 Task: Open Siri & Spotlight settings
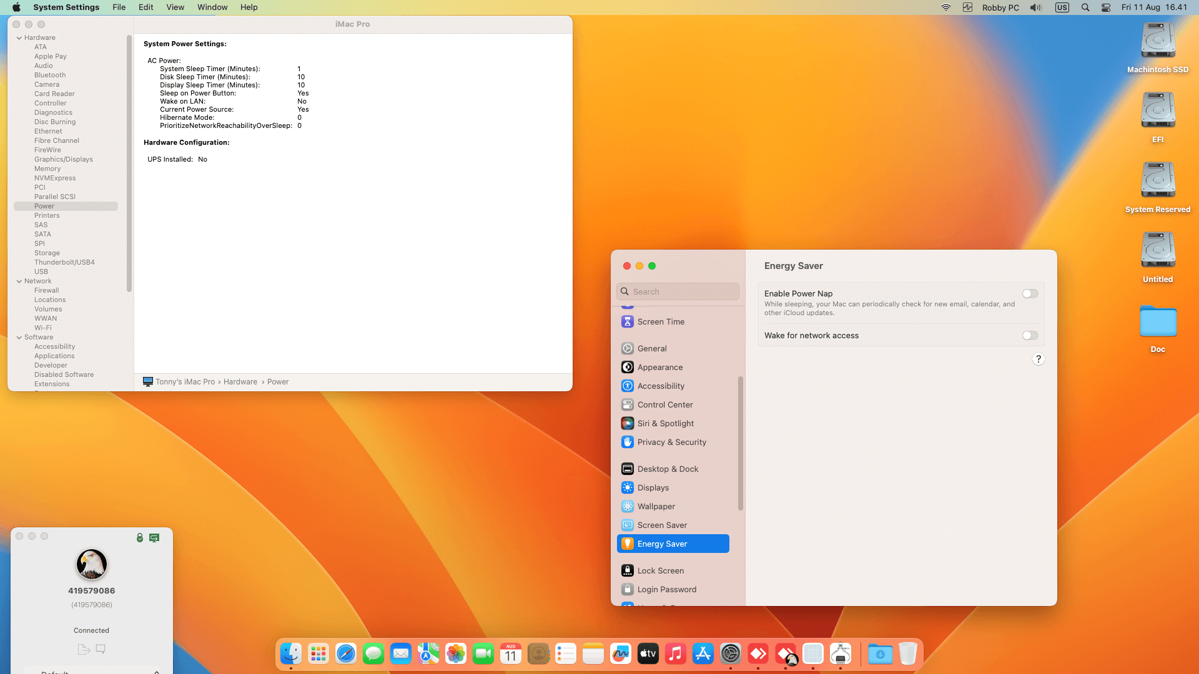tap(673, 423)
